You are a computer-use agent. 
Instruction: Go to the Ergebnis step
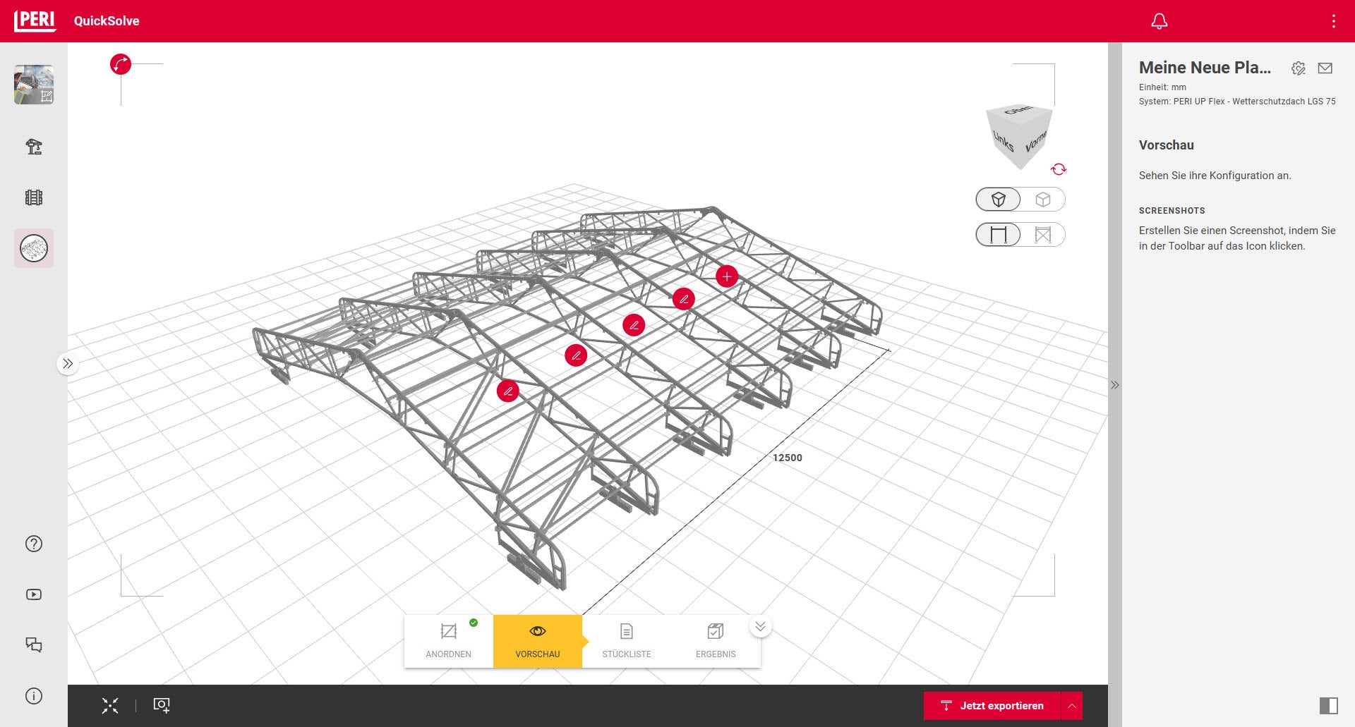tap(716, 641)
